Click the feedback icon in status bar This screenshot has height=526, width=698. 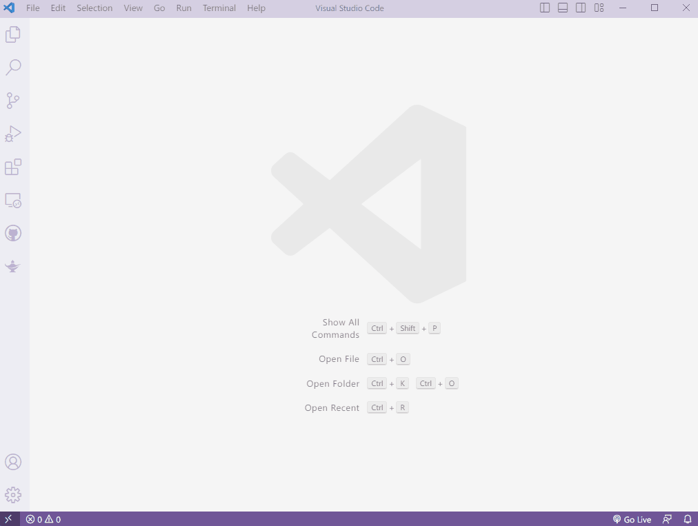coord(667,519)
